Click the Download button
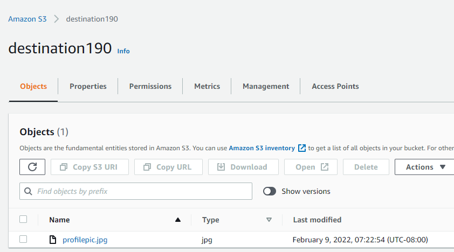 click(x=243, y=167)
